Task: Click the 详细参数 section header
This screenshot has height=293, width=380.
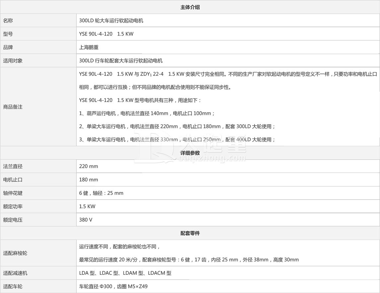Action: point(190,153)
